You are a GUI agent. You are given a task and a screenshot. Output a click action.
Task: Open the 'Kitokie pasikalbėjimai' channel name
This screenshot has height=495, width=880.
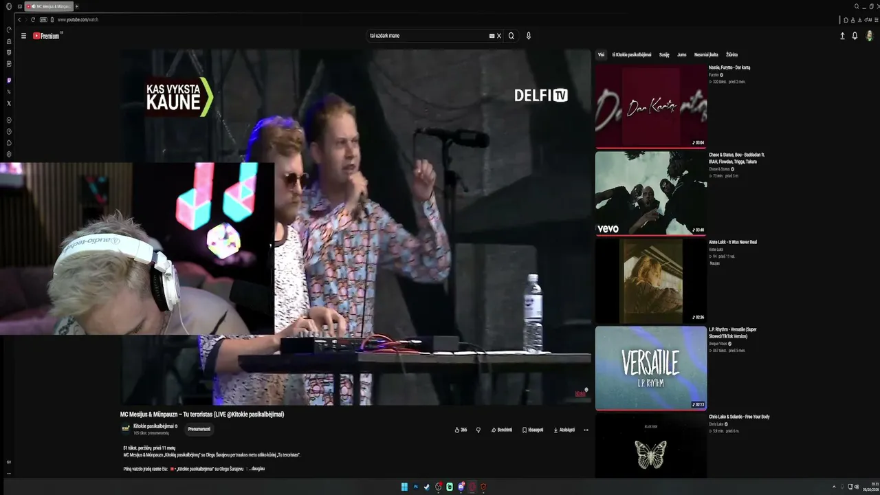tap(153, 426)
